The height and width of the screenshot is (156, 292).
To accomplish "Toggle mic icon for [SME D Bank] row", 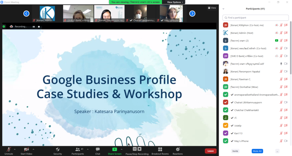I will pos(281,56).
